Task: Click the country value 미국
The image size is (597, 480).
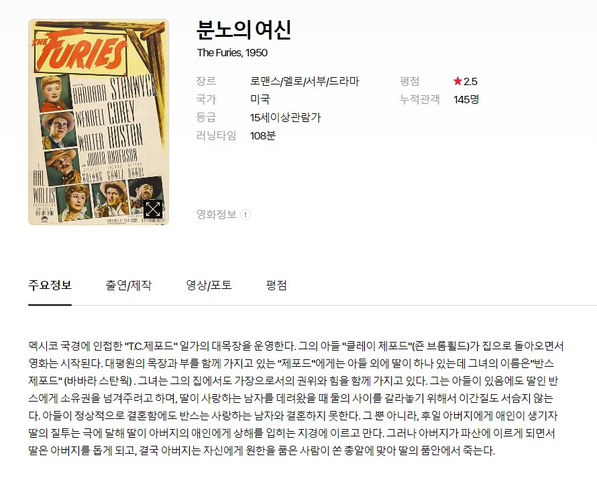Action: [260, 99]
